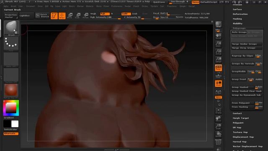Open Projection Master
Image resolution: width=268 pixels, height=151 pixels.
11,16
